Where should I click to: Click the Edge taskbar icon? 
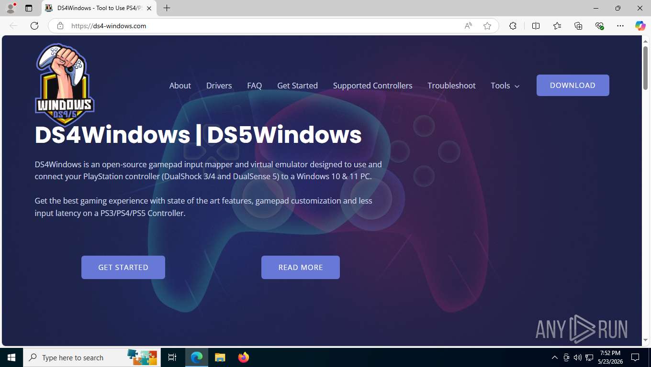coord(197,357)
